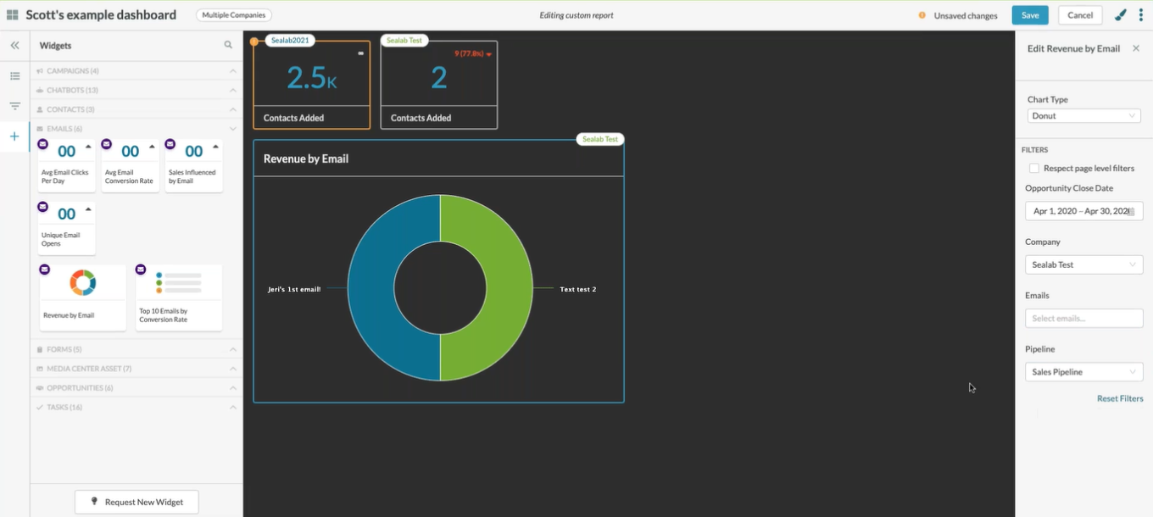
Task: Click the paintbrush theme icon
Action: pyautogui.click(x=1120, y=15)
